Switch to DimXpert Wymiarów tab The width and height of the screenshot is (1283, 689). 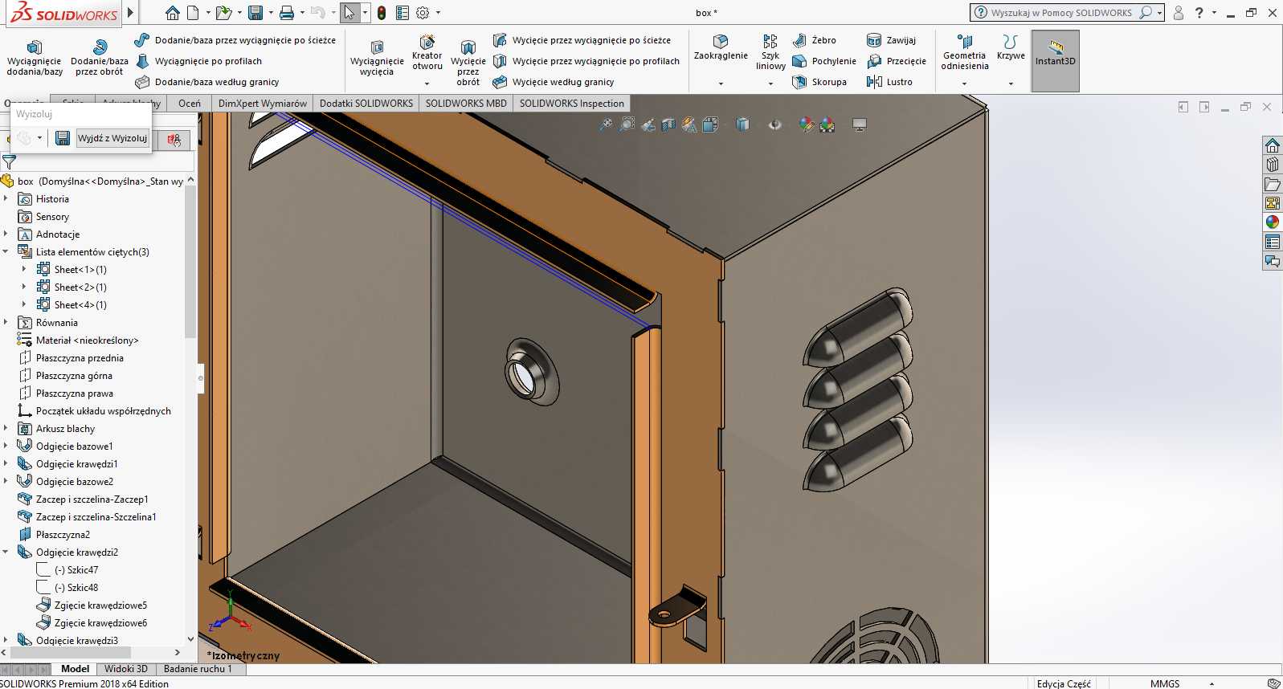click(263, 104)
